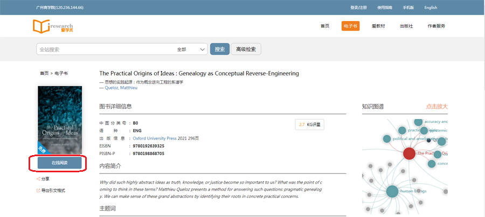Click the 主题词 section heading

pos(107,209)
